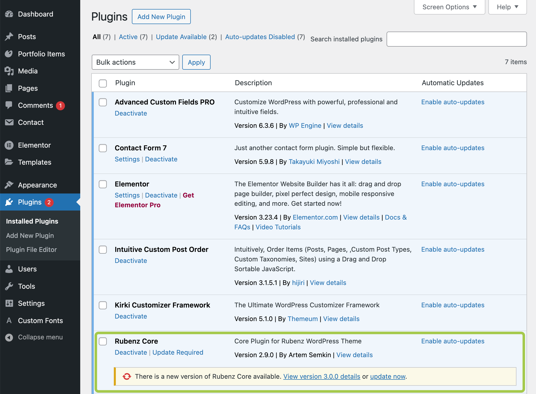Click update now for Rubenz Core
Image resolution: width=536 pixels, height=394 pixels.
click(388, 376)
